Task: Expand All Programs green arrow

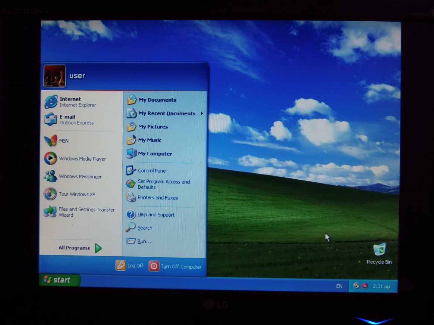Action: click(99, 248)
